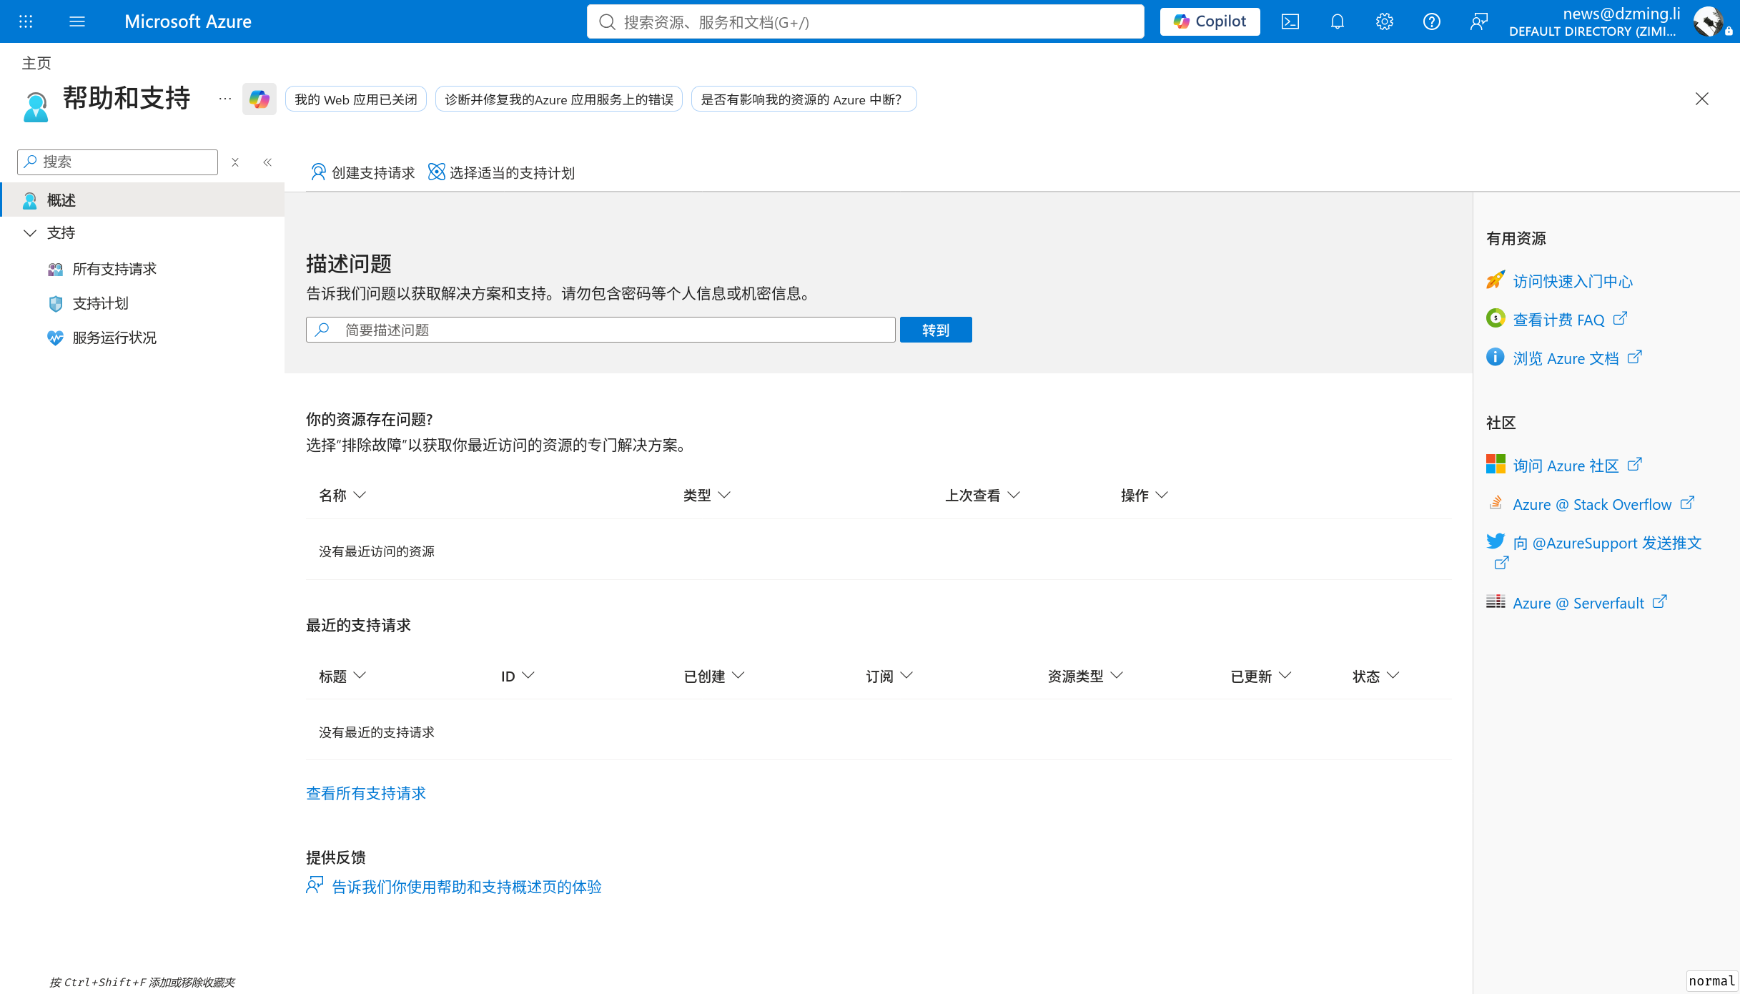Open the 查看所有支持请求 link
Screen dimensions: 1740x994
point(366,793)
